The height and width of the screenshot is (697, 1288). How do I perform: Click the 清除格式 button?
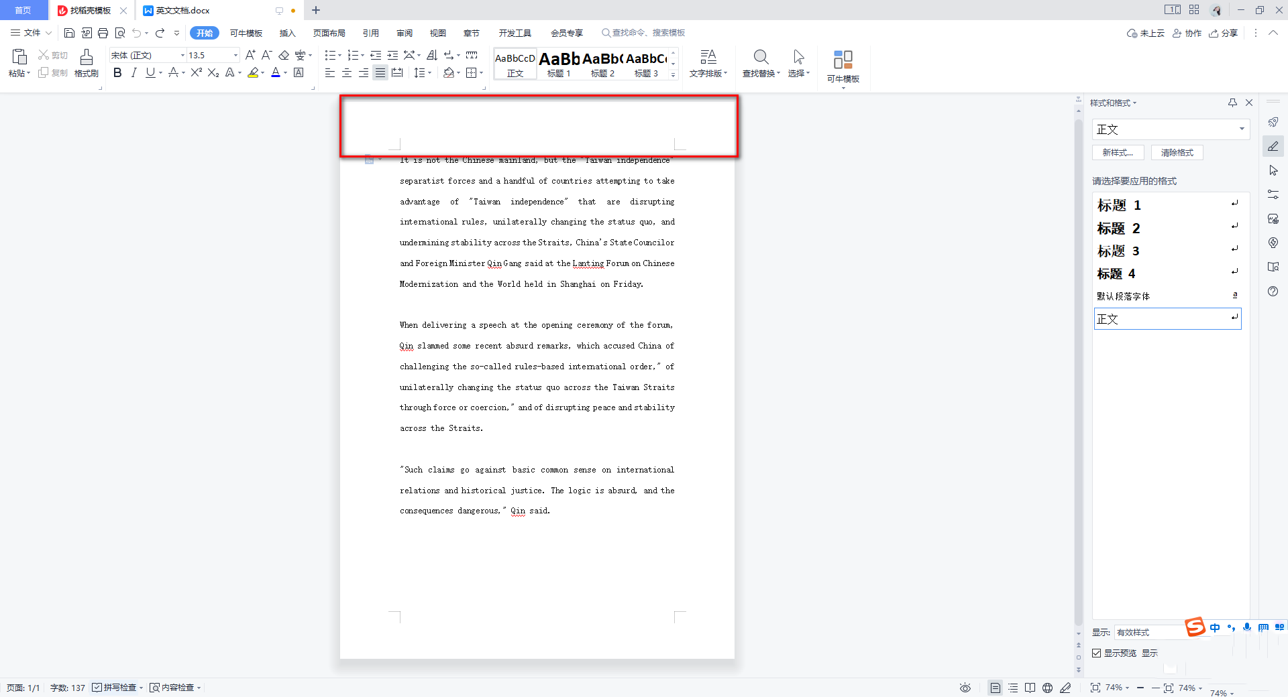tap(1177, 153)
